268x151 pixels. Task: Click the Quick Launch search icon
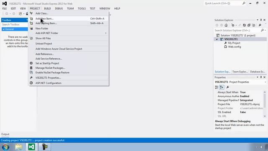pyautogui.click(x=244, y=3)
